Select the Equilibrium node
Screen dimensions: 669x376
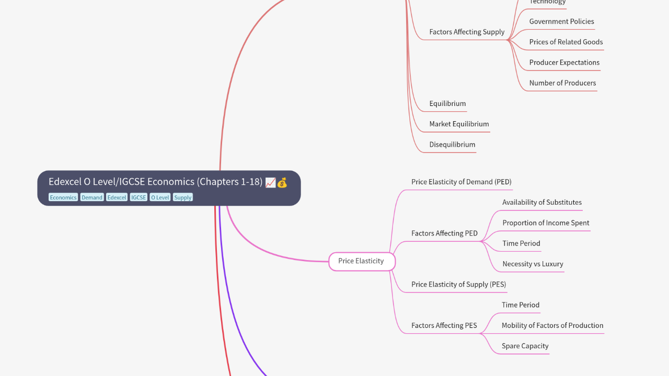(447, 103)
